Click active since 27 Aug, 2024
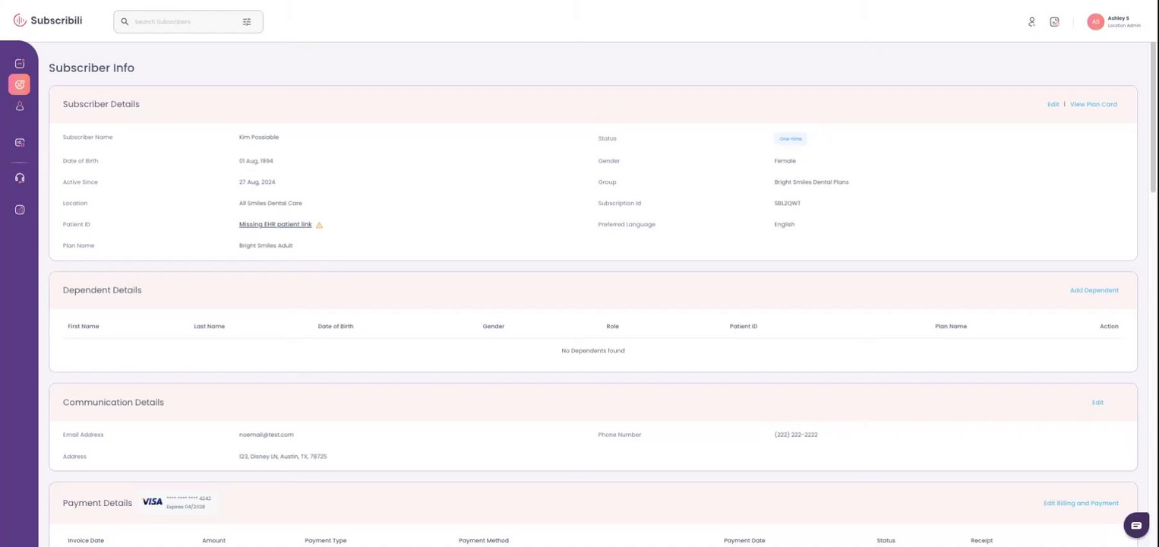This screenshot has width=1159, height=547. 257,182
